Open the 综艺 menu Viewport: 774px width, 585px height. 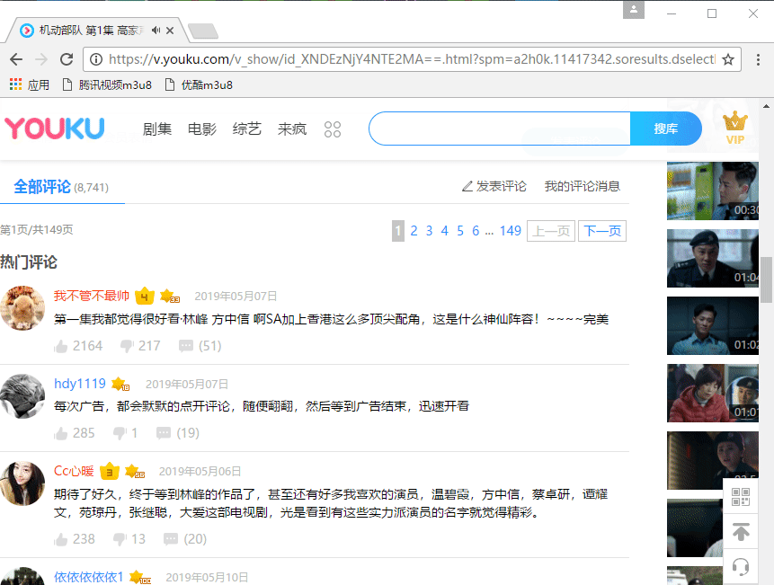click(247, 129)
